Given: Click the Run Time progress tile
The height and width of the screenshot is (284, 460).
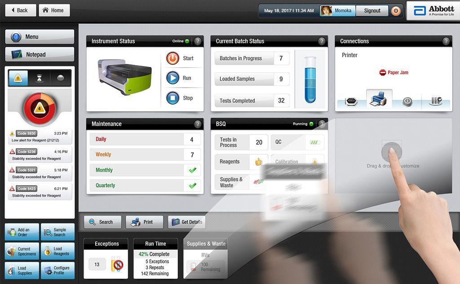Looking at the screenshot, I should (155, 259).
